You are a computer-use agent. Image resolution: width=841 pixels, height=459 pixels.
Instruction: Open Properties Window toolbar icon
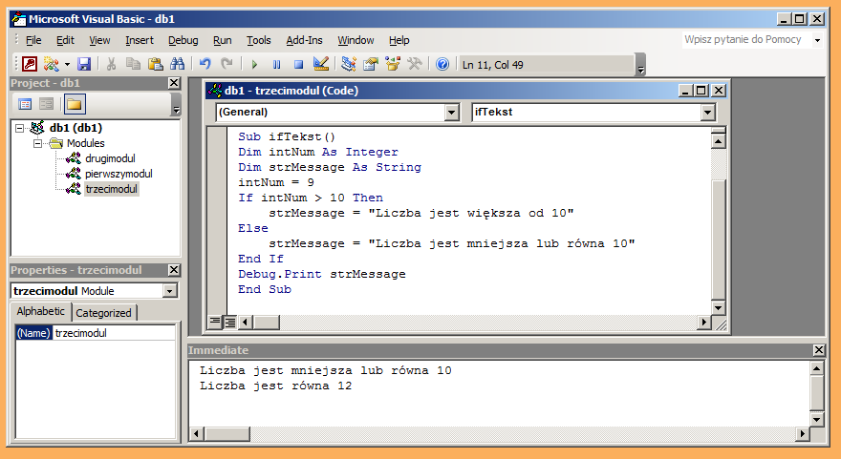(x=371, y=64)
